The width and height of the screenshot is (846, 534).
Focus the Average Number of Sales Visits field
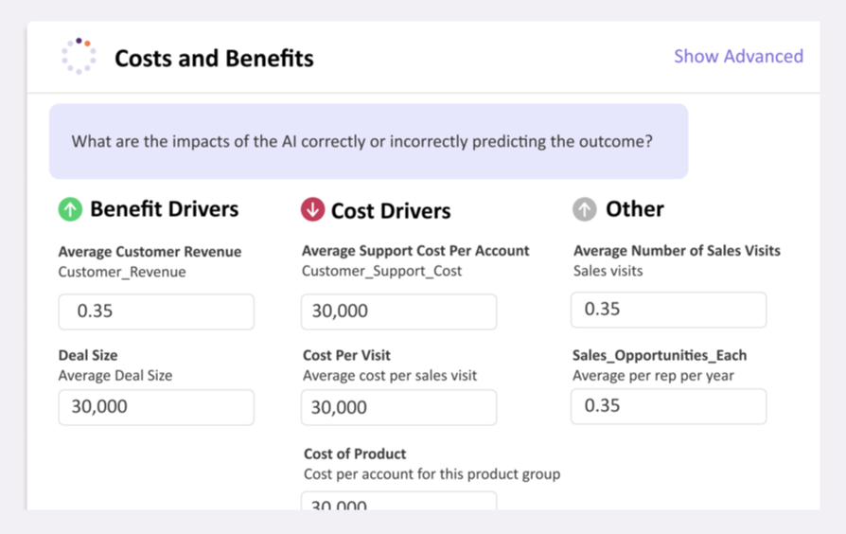point(668,310)
